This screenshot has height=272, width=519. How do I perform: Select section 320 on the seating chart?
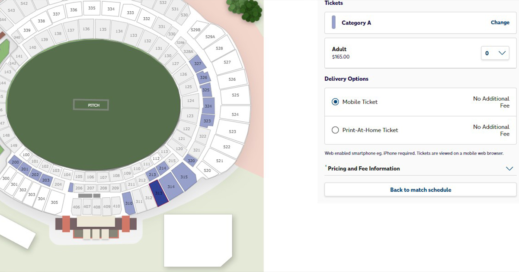(191, 160)
